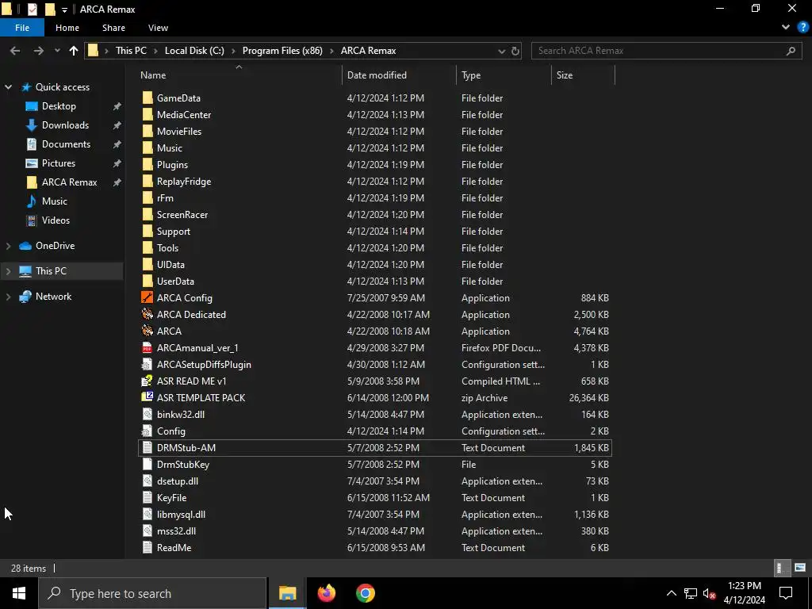Expand the ribbon with the chevron
The image size is (812, 609).
coord(786,28)
